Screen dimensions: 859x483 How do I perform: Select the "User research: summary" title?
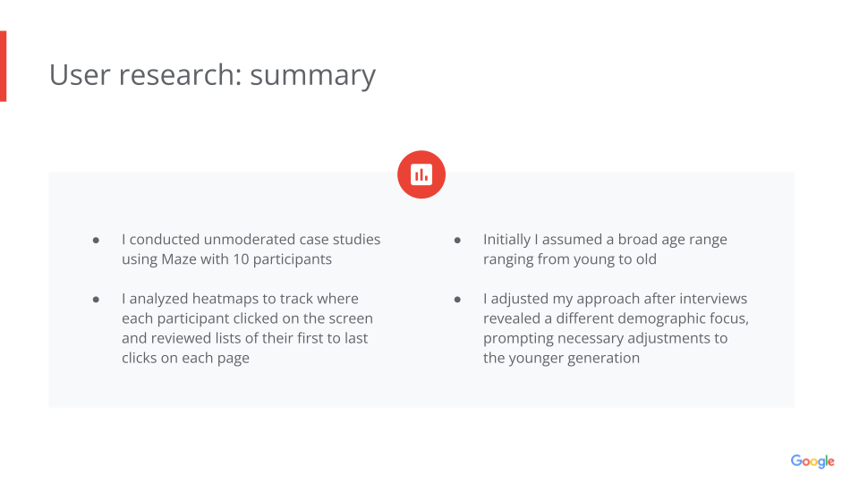coord(212,74)
